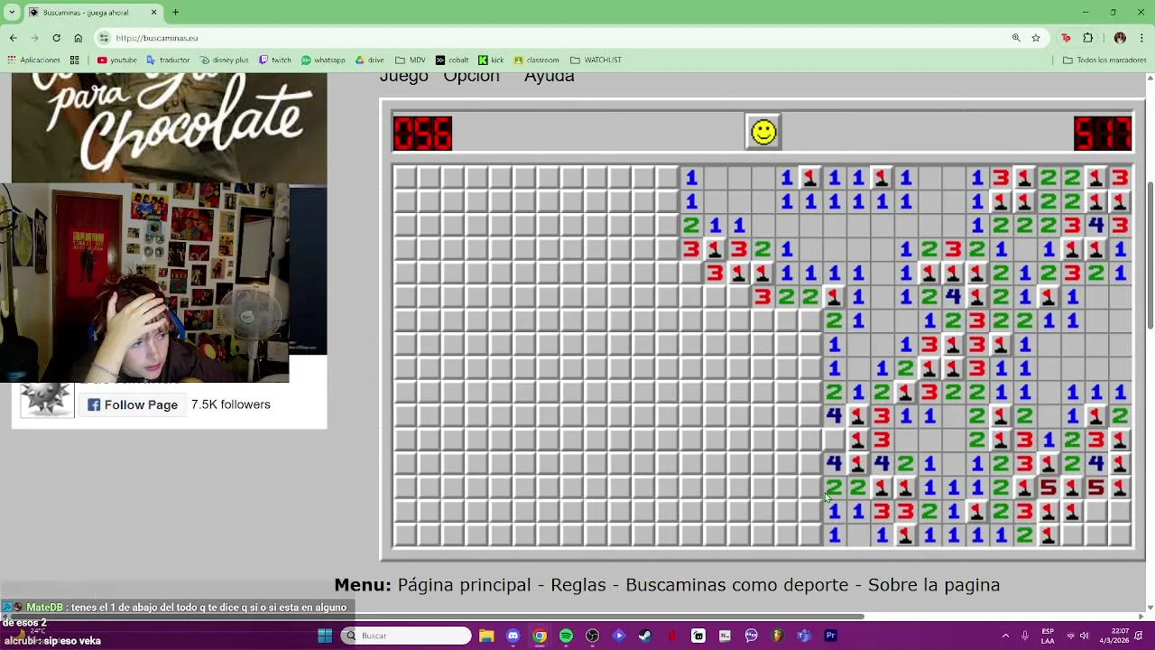Open the whatsapp bookmark
Viewport: 1155px width, 650px height.
323,60
